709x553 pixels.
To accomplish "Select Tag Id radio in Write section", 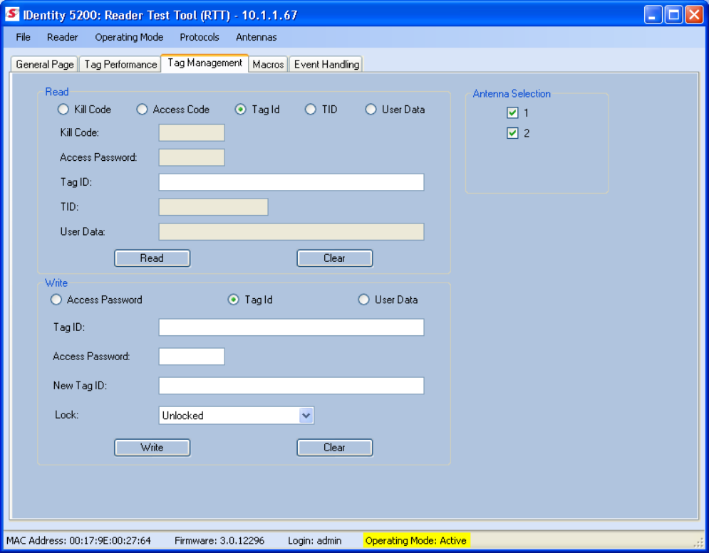I will 233,300.
